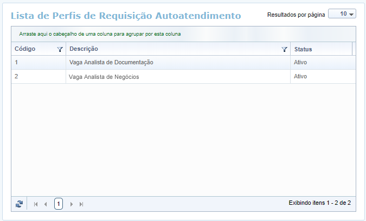Open the filter on the Descrição column

point(284,49)
